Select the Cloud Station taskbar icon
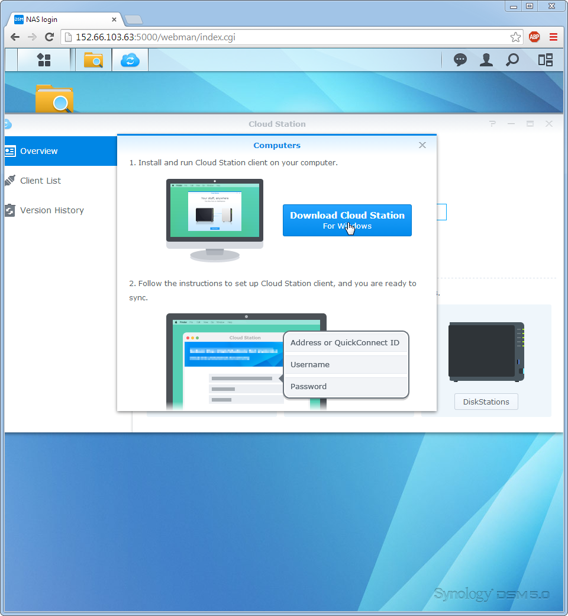 coord(130,60)
